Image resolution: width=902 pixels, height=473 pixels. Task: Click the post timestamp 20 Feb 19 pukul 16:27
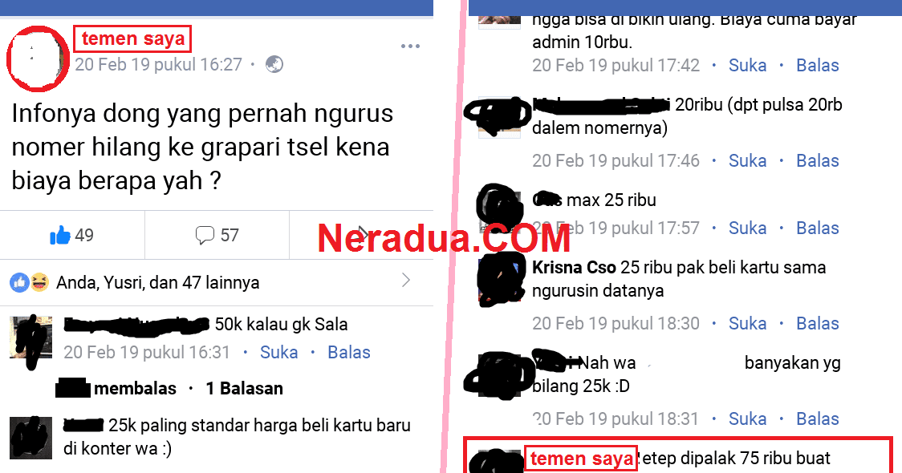coord(158,64)
